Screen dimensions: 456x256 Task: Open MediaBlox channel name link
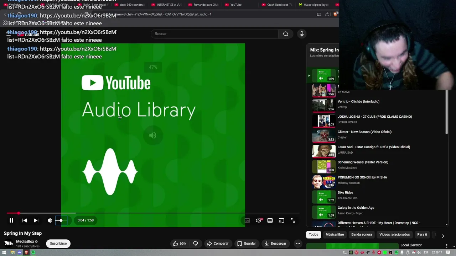pyautogui.click(x=25, y=241)
